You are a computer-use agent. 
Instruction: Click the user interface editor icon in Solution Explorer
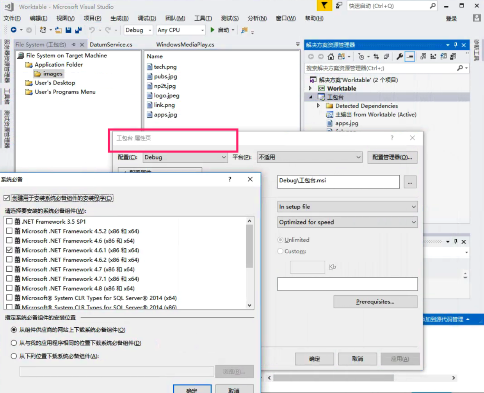coord(453,57)
